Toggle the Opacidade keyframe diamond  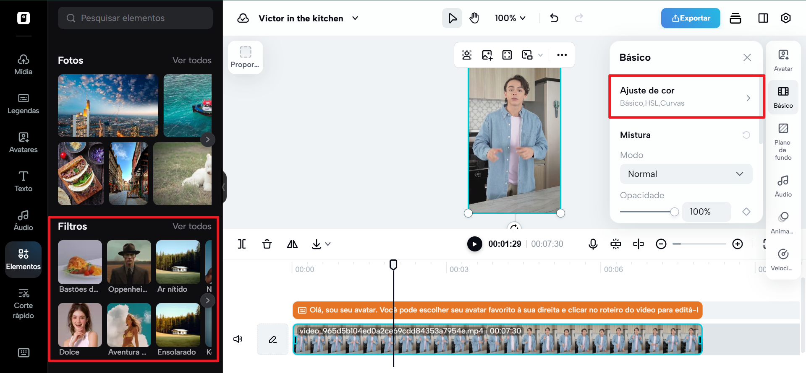(x=746, y=212)
